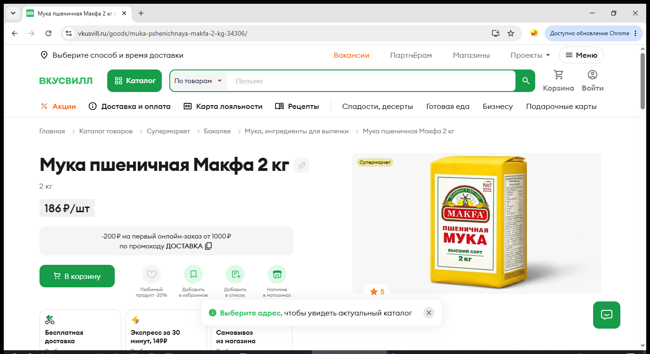Click the Добавить в избранное bookmark icon
The width and height of the screenshot is (650, 354).
(x=193, y=274)
